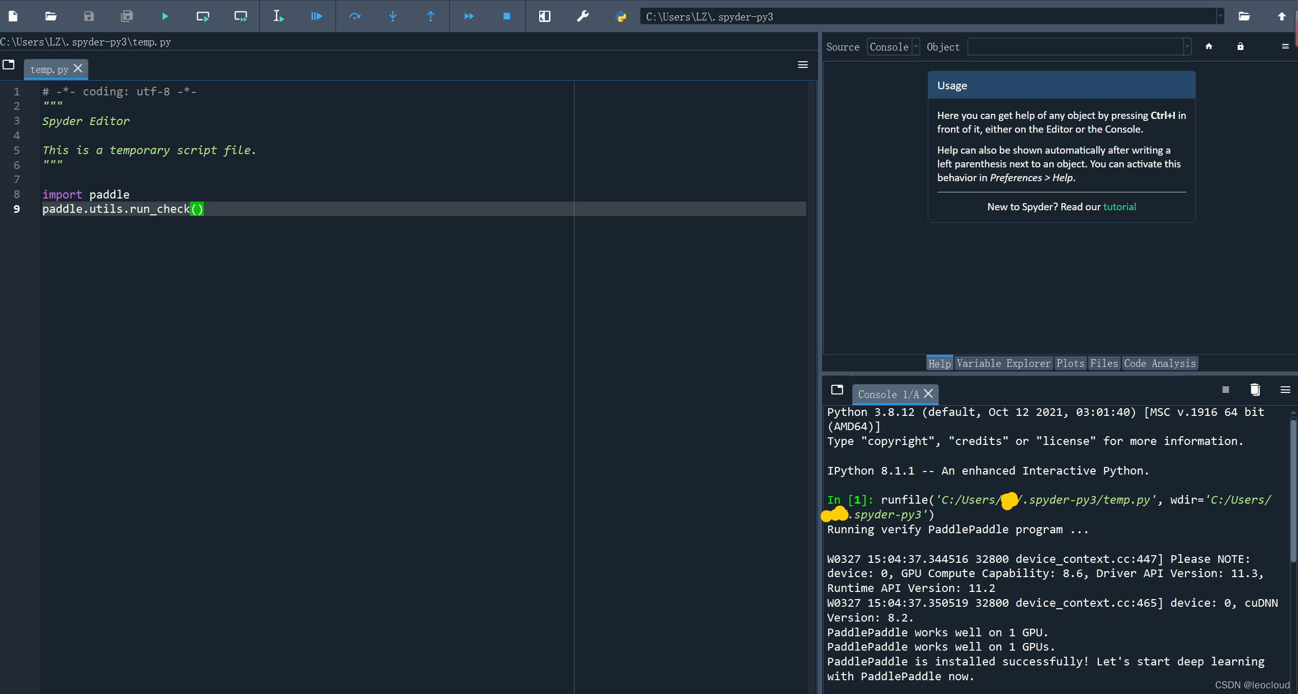Expand the working directory path dropdown arrow

click(x=1220, y=16)
